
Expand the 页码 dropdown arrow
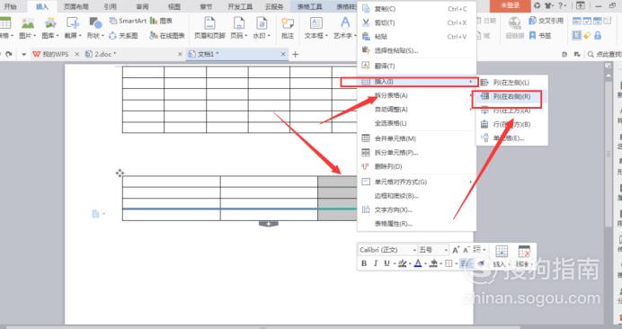(x=247, y=36)
